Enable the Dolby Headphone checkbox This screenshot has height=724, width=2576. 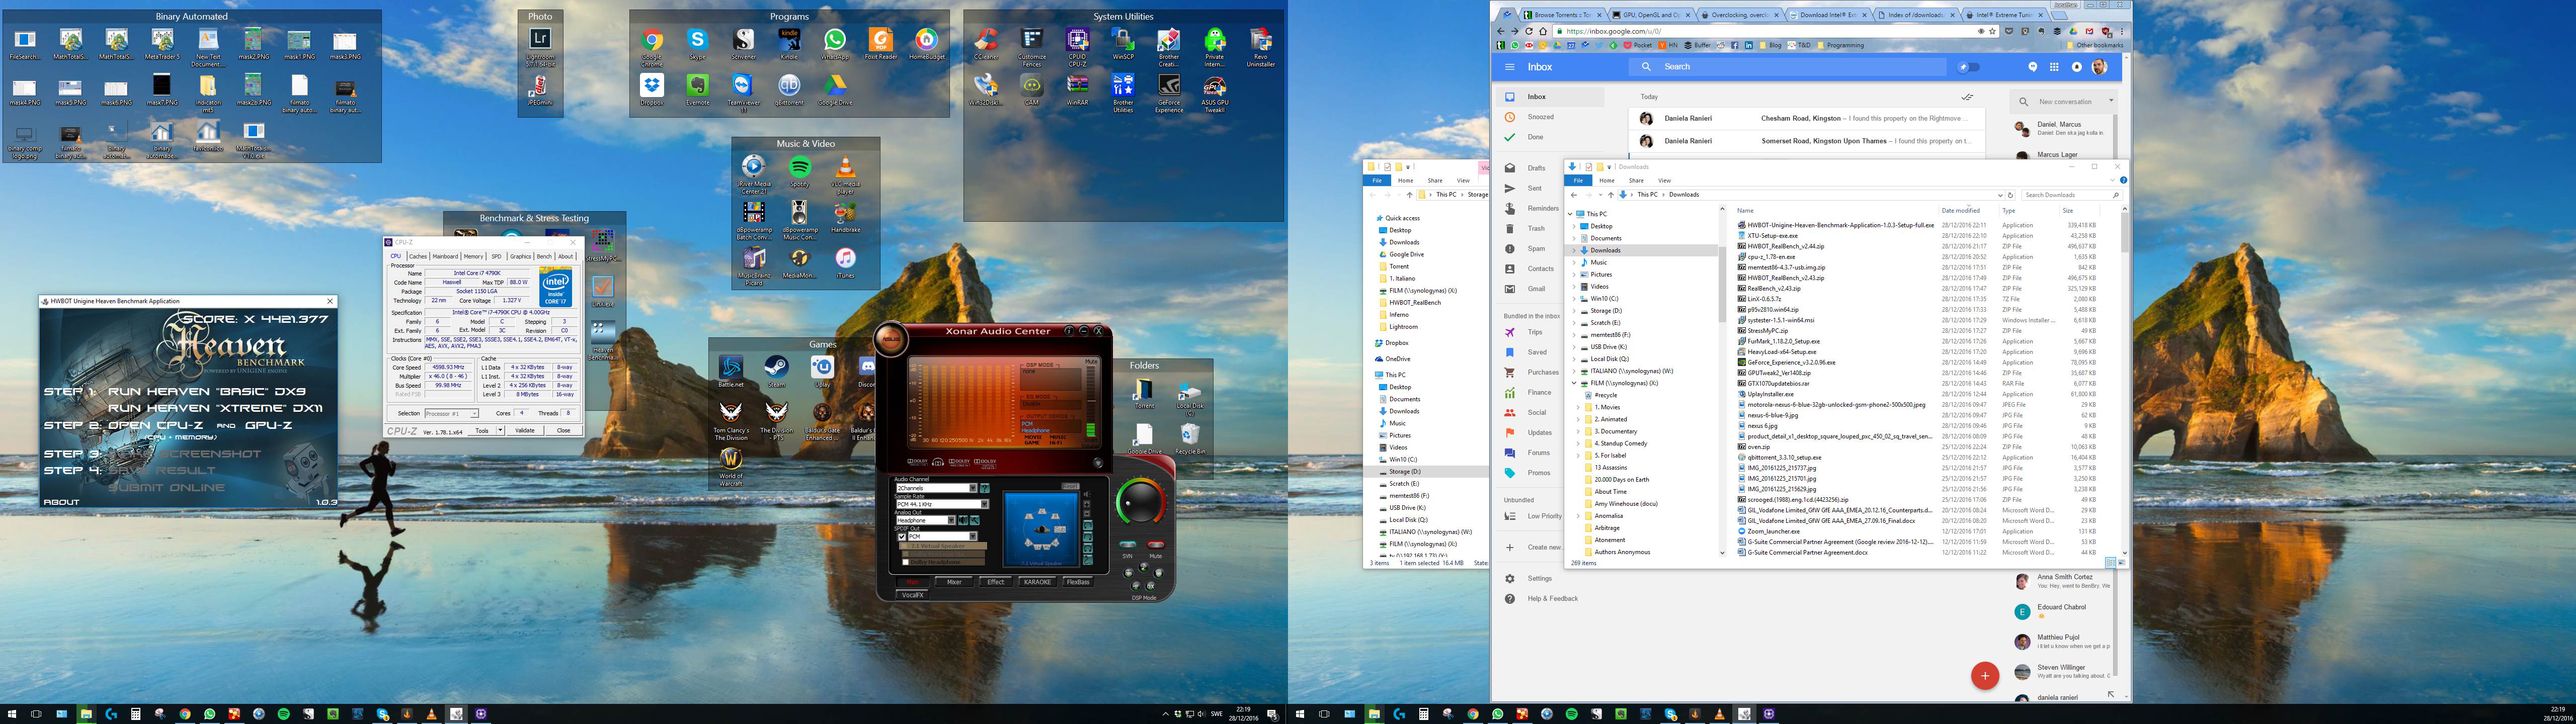(x=905, y=561)
